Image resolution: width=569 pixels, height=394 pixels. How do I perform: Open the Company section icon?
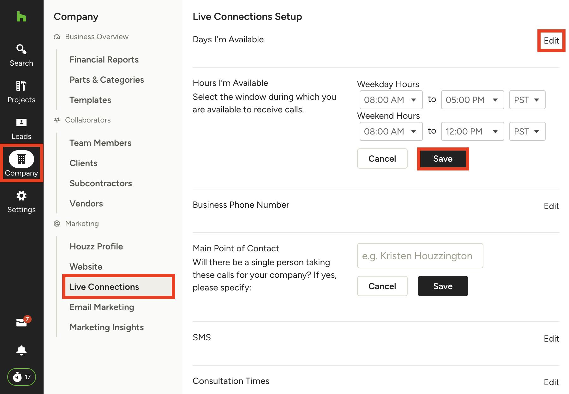21,159
